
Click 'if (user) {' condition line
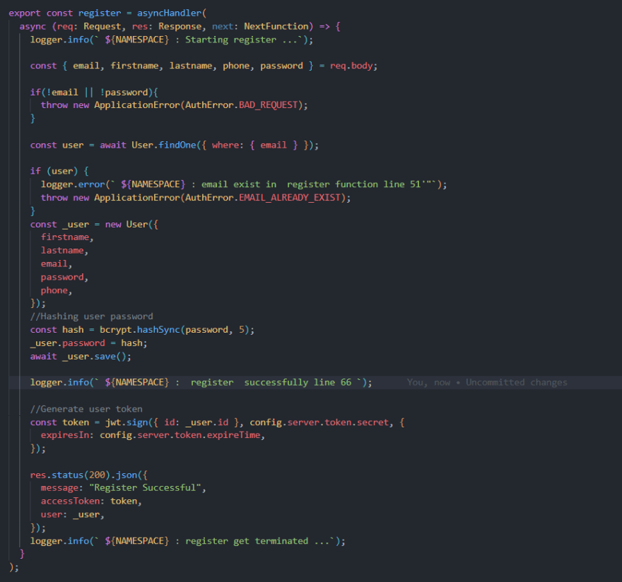pyautogui.click(x=59, y=171)
